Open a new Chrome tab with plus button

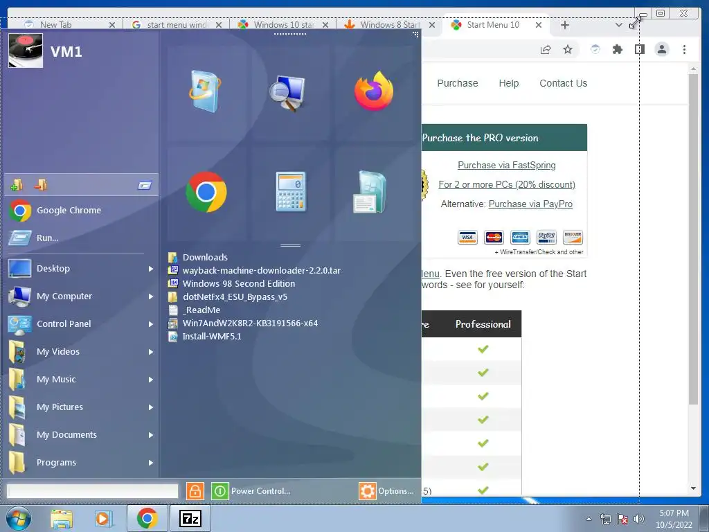(565, 25)
